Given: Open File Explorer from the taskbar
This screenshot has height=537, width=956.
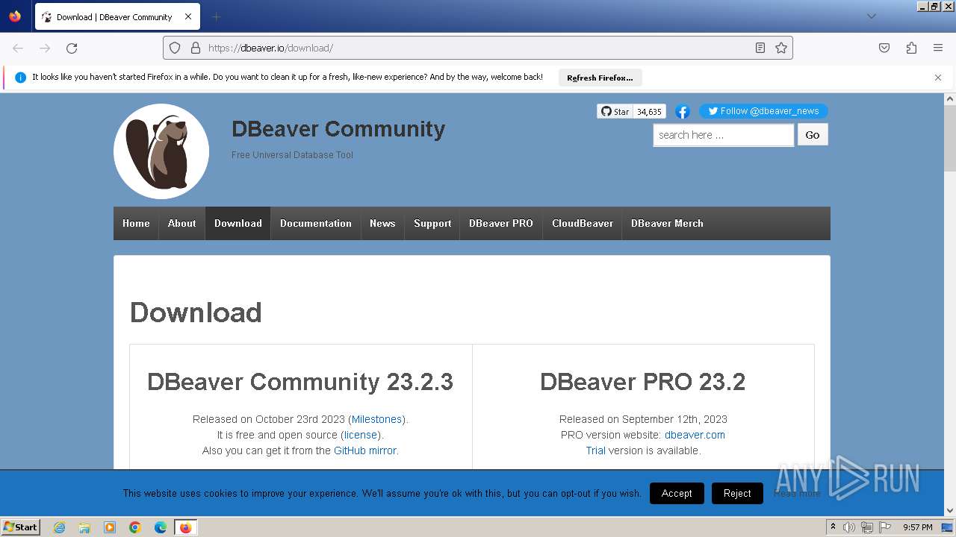Looking at the screenshot, I should pyautogui.click(x=84, y=527).
